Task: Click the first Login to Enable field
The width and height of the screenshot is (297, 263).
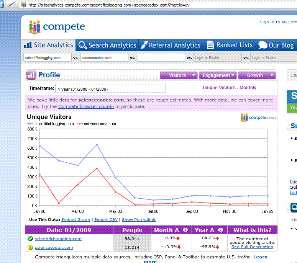Action: click(x=217, y=57)
